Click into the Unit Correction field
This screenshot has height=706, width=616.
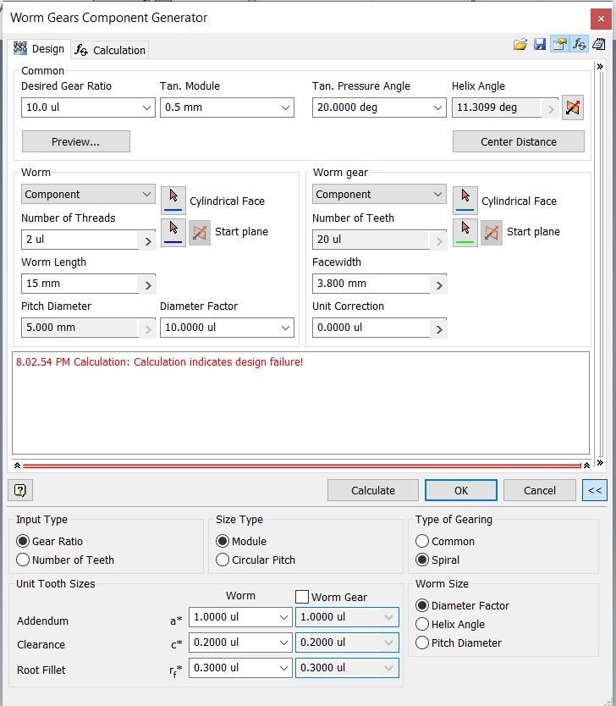371,328
